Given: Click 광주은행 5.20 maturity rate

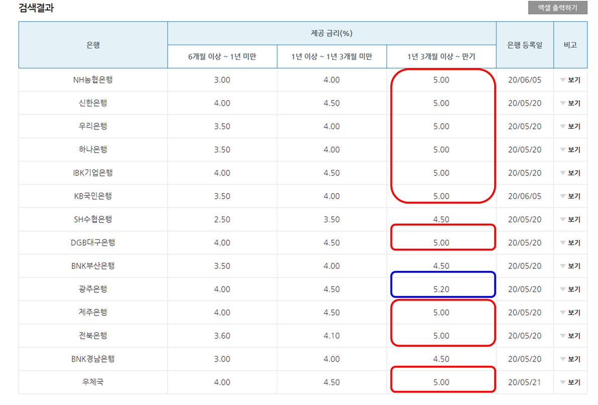Looking at the screenshot, I should [441, 289].
